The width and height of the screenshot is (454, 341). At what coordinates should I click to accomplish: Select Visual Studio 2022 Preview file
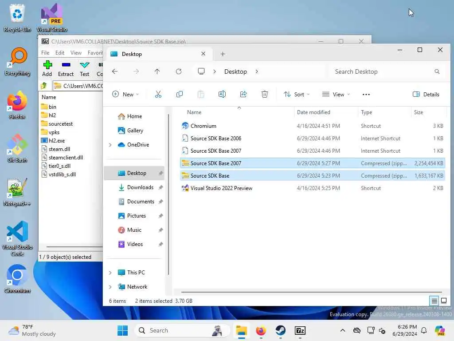[x=313, y=188]
